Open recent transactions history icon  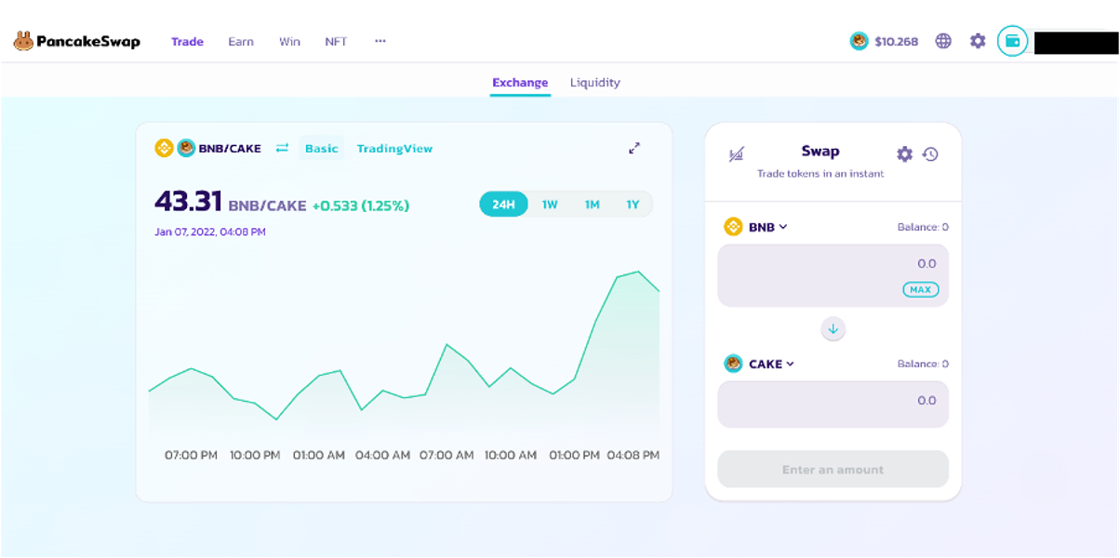point(930,154)
